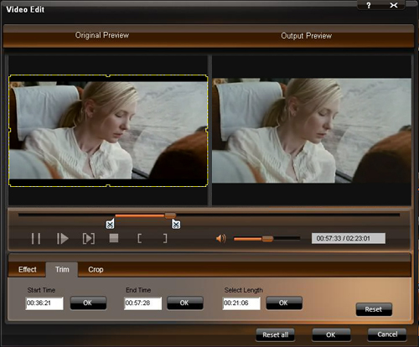Image resolution: width=419 pixels, height=347 pixels.
Task: Switch to the Crop tab
Action: click(x=96, y=270)
